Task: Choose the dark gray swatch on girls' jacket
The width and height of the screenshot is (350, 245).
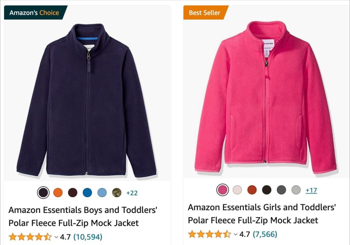Action: (281, 190)
